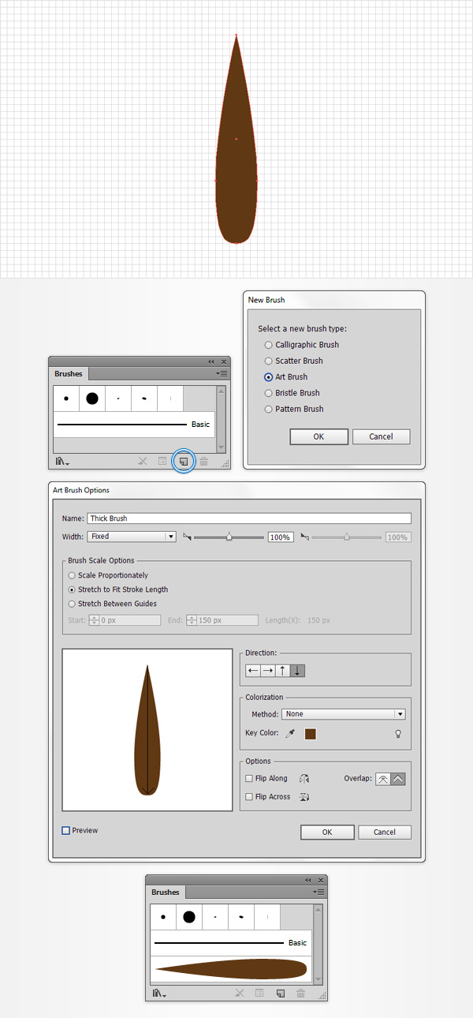Click the trash icon in upper Brushes panel

point(204,461)
